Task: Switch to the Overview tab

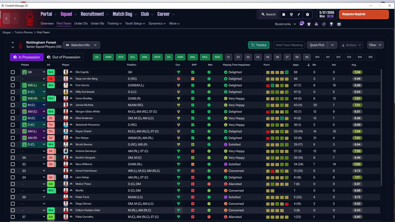Action: tap(47, 23)
